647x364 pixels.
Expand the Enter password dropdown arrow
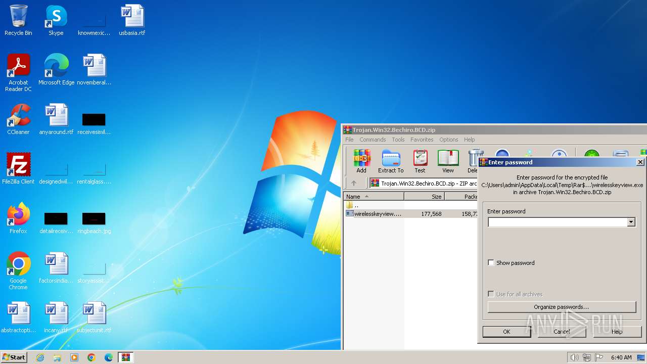631,222
